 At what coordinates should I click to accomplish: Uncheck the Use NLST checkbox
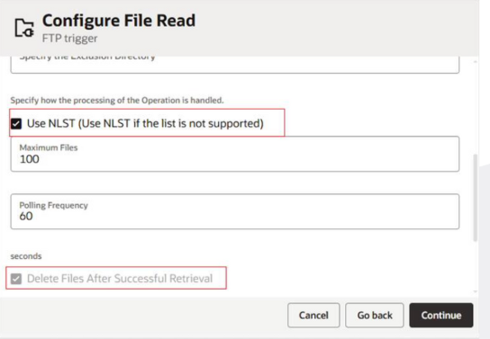16,124
